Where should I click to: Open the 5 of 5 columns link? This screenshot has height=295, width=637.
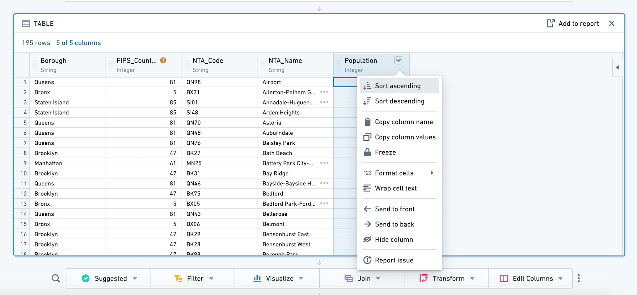(x=79, y=43)
